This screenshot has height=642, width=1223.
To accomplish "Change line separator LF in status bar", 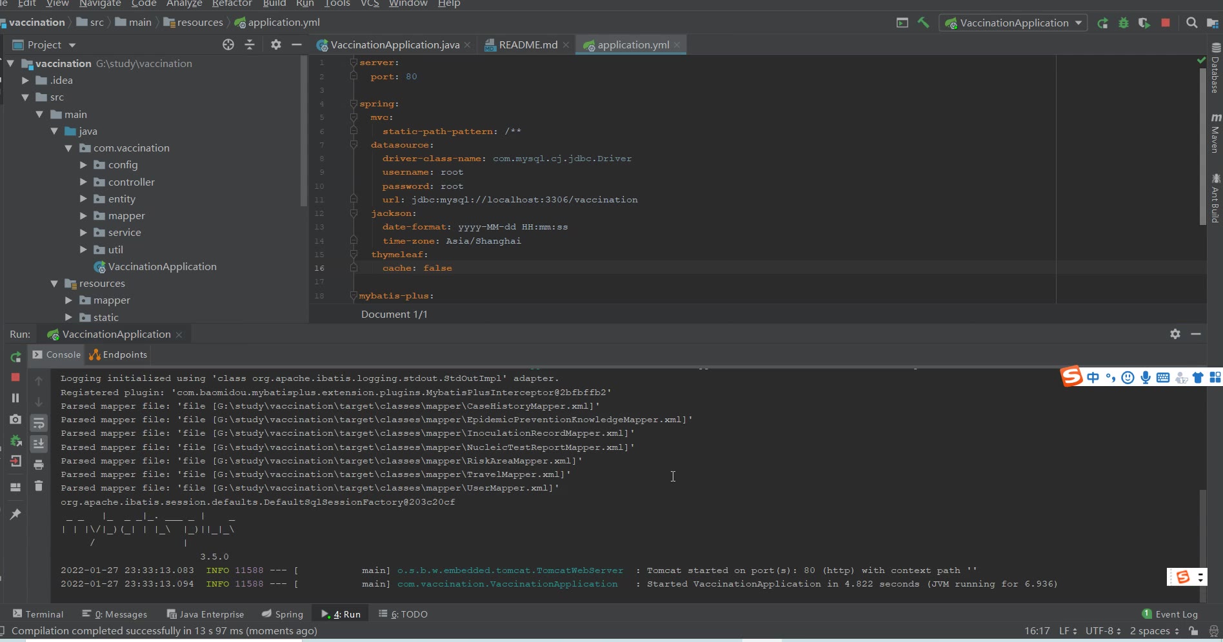I will pos(1068,631).
